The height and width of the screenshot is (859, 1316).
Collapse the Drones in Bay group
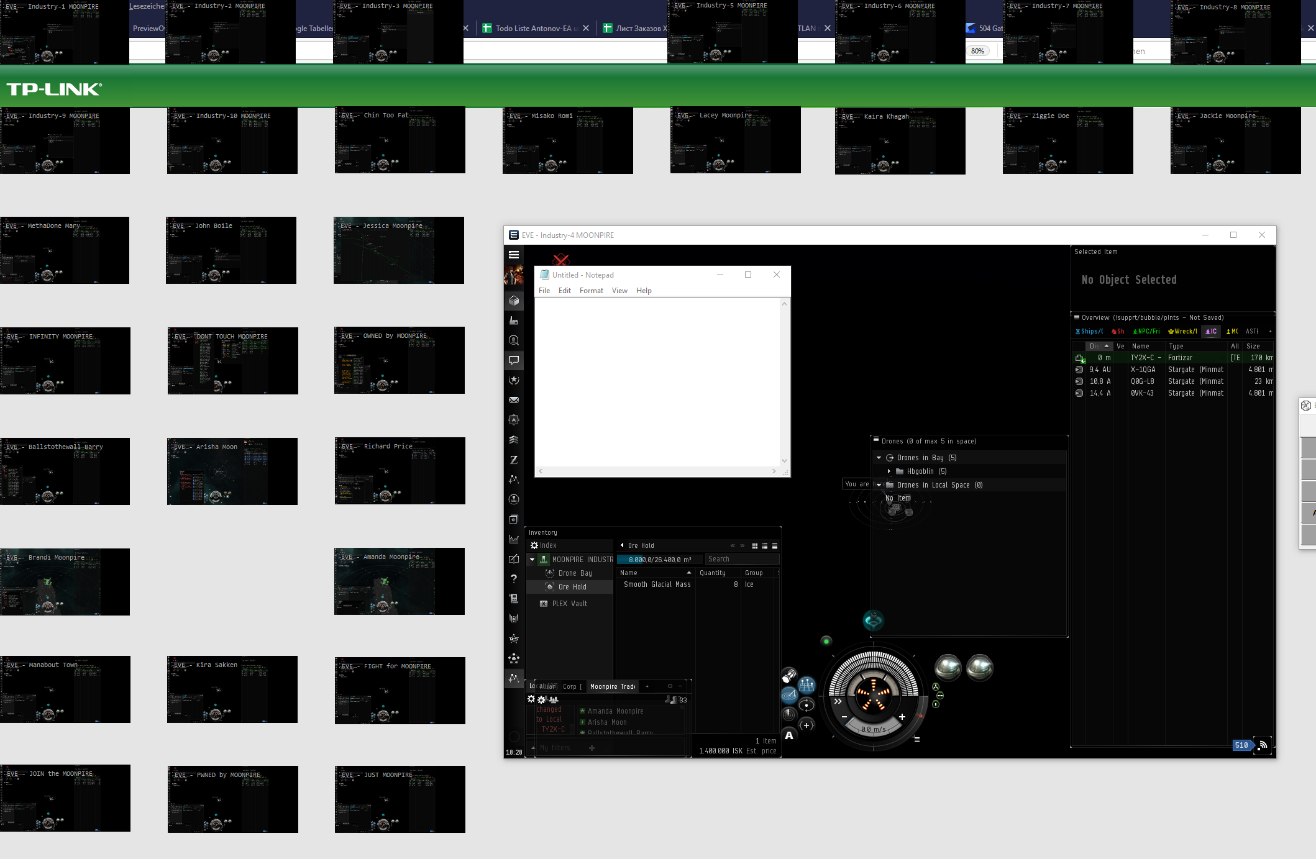click(x=879, y=458)
